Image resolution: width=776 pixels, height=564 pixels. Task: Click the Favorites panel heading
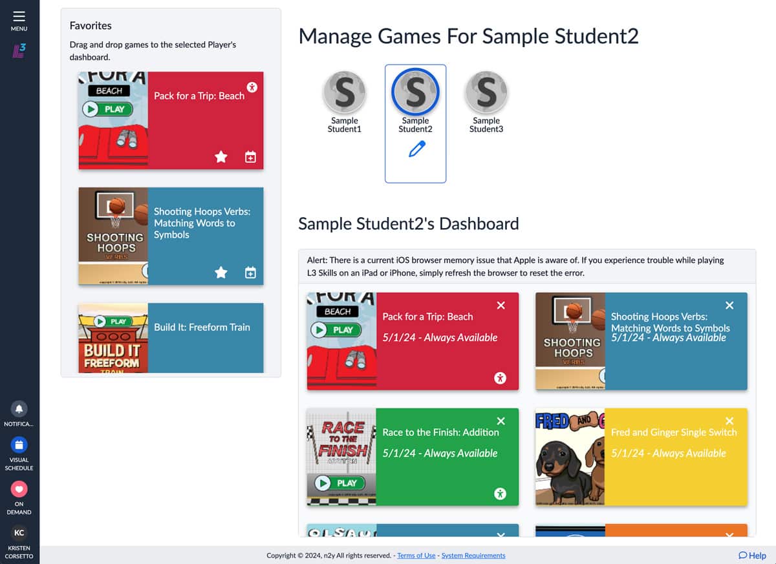(x=91, y=26)
